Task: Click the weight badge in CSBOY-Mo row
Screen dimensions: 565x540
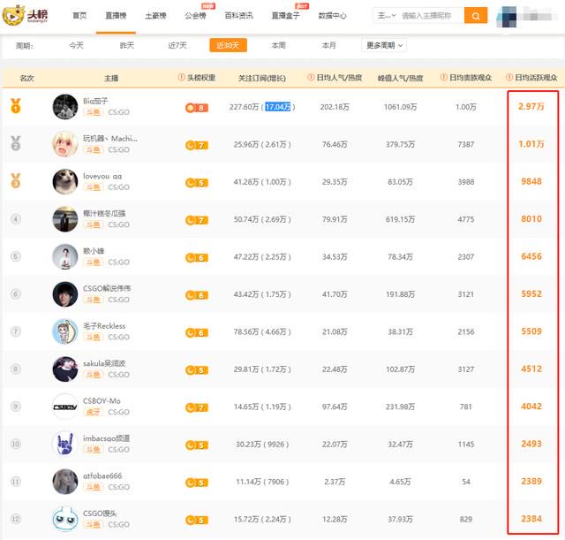Action: [x=197, y=408]
